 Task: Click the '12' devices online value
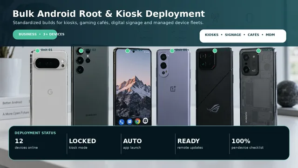(19, 141)
